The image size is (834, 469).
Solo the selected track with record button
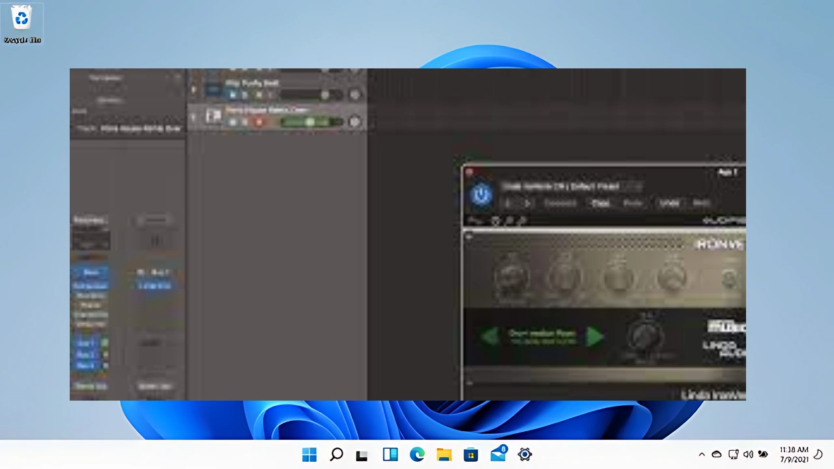245,122
